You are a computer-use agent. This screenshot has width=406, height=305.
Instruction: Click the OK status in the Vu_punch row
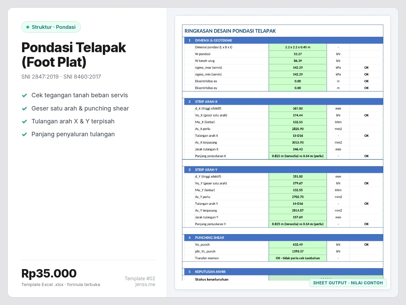366,244
